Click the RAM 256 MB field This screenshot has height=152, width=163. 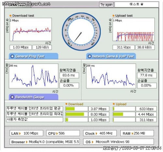(137, 133)
